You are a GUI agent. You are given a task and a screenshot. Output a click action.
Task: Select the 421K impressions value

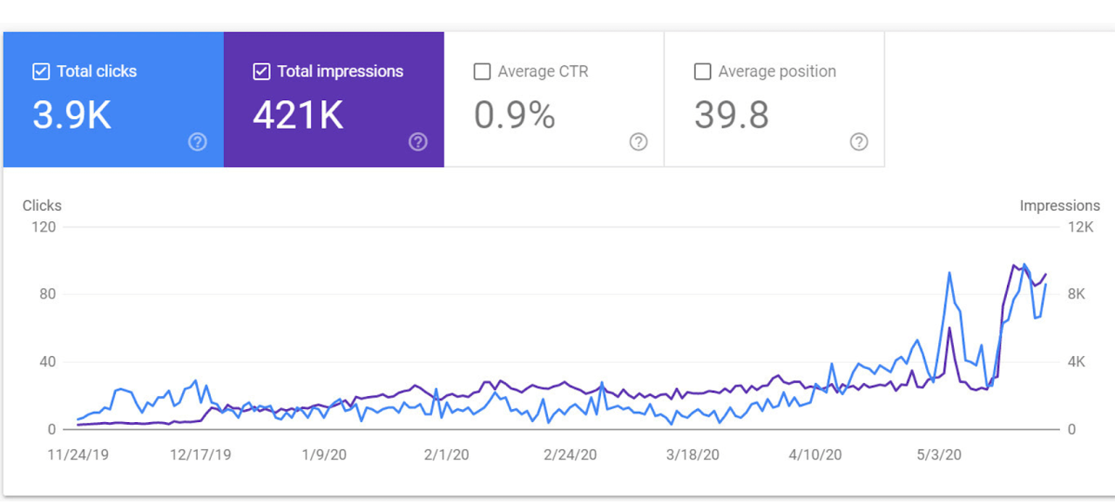tap(298, 115)
